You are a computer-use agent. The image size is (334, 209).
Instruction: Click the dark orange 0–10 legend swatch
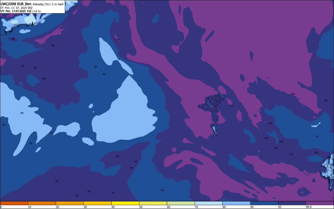point(14,203)
